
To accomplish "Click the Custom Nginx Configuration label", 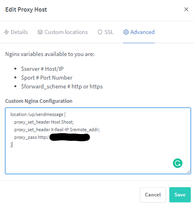I will pos(39,101).
